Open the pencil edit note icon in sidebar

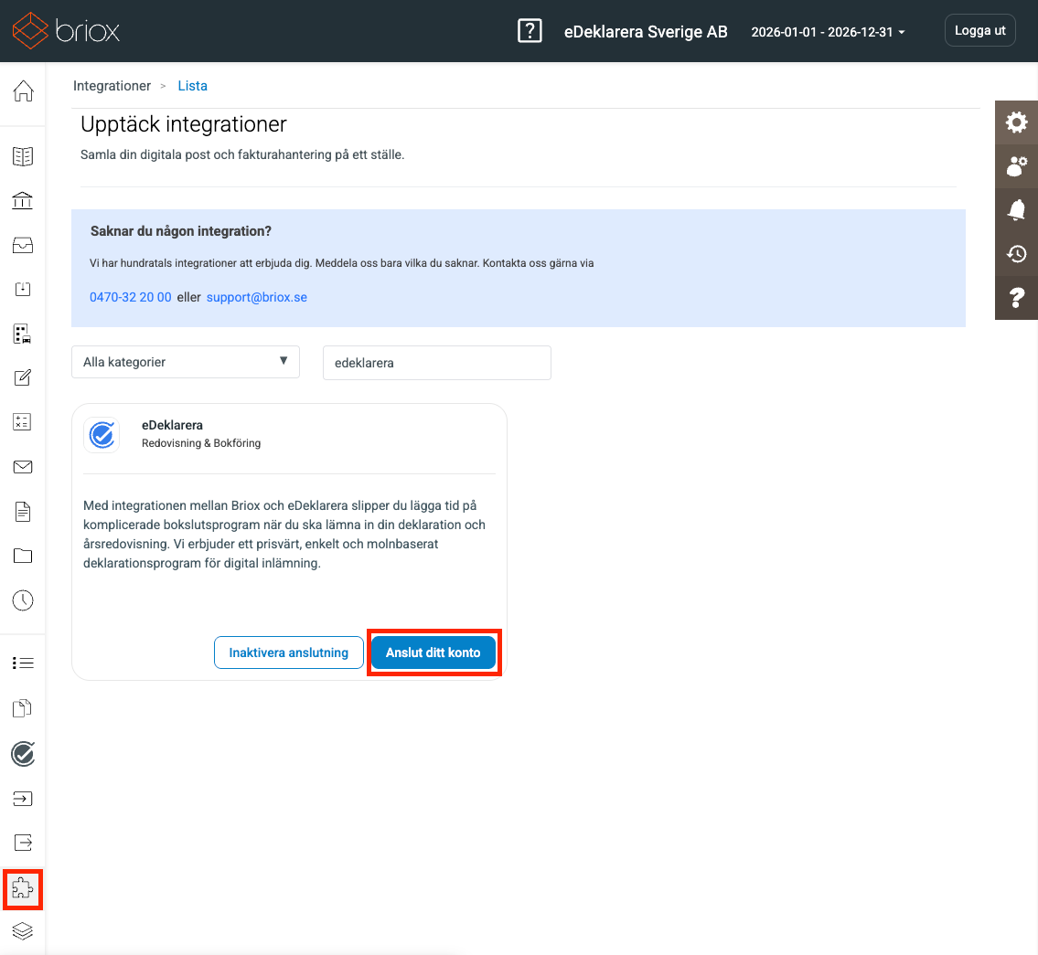click(23, 377)
